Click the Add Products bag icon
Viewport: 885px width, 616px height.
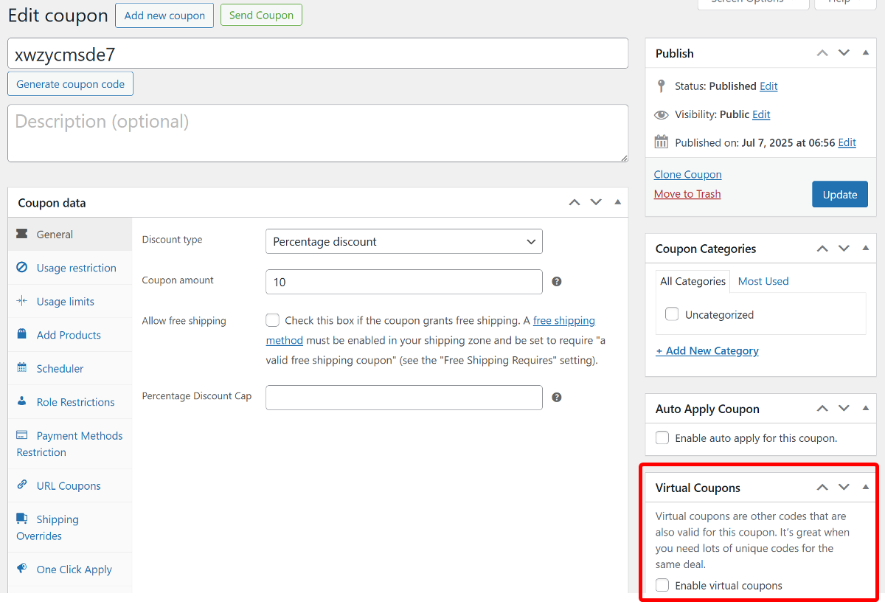[x=22, y=334]
